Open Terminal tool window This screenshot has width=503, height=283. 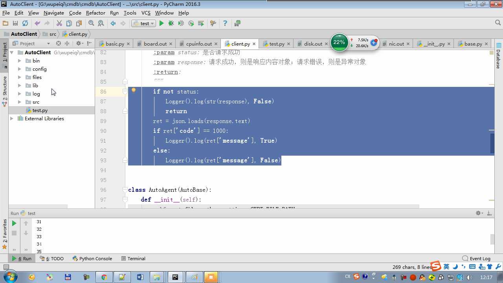pyautogui.click(x=133, y=258)
